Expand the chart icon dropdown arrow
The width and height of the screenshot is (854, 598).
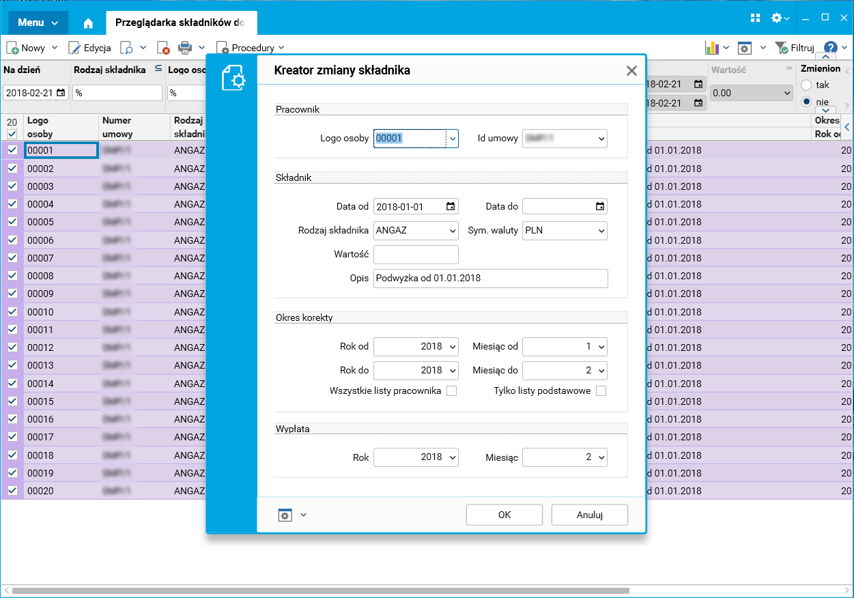coord(726,48)
